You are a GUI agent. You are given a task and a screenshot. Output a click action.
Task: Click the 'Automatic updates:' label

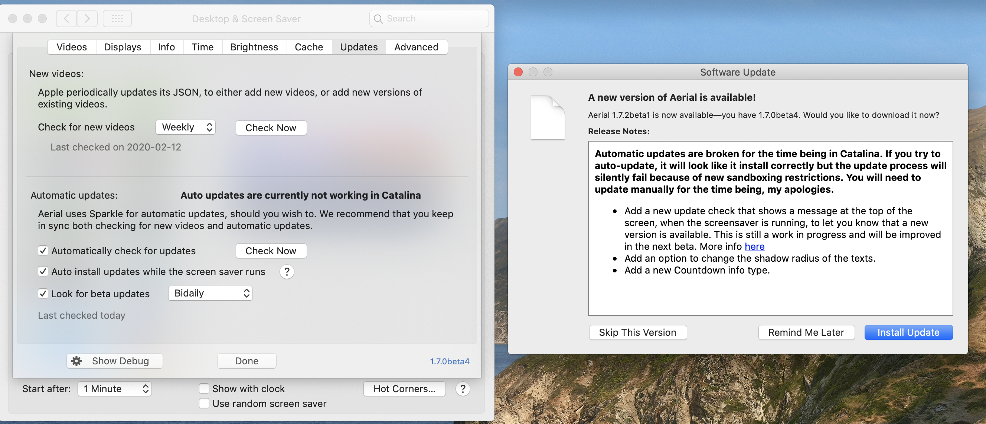[x=74, y=195]
